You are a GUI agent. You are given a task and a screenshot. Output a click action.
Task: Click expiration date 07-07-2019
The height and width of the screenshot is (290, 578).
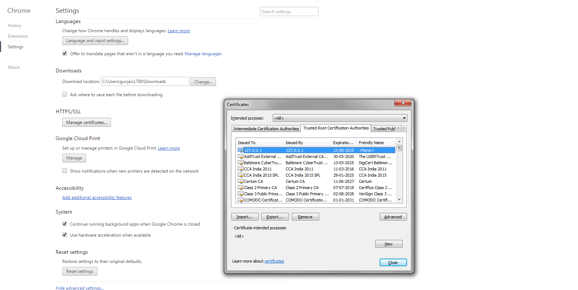click(343, 188)
